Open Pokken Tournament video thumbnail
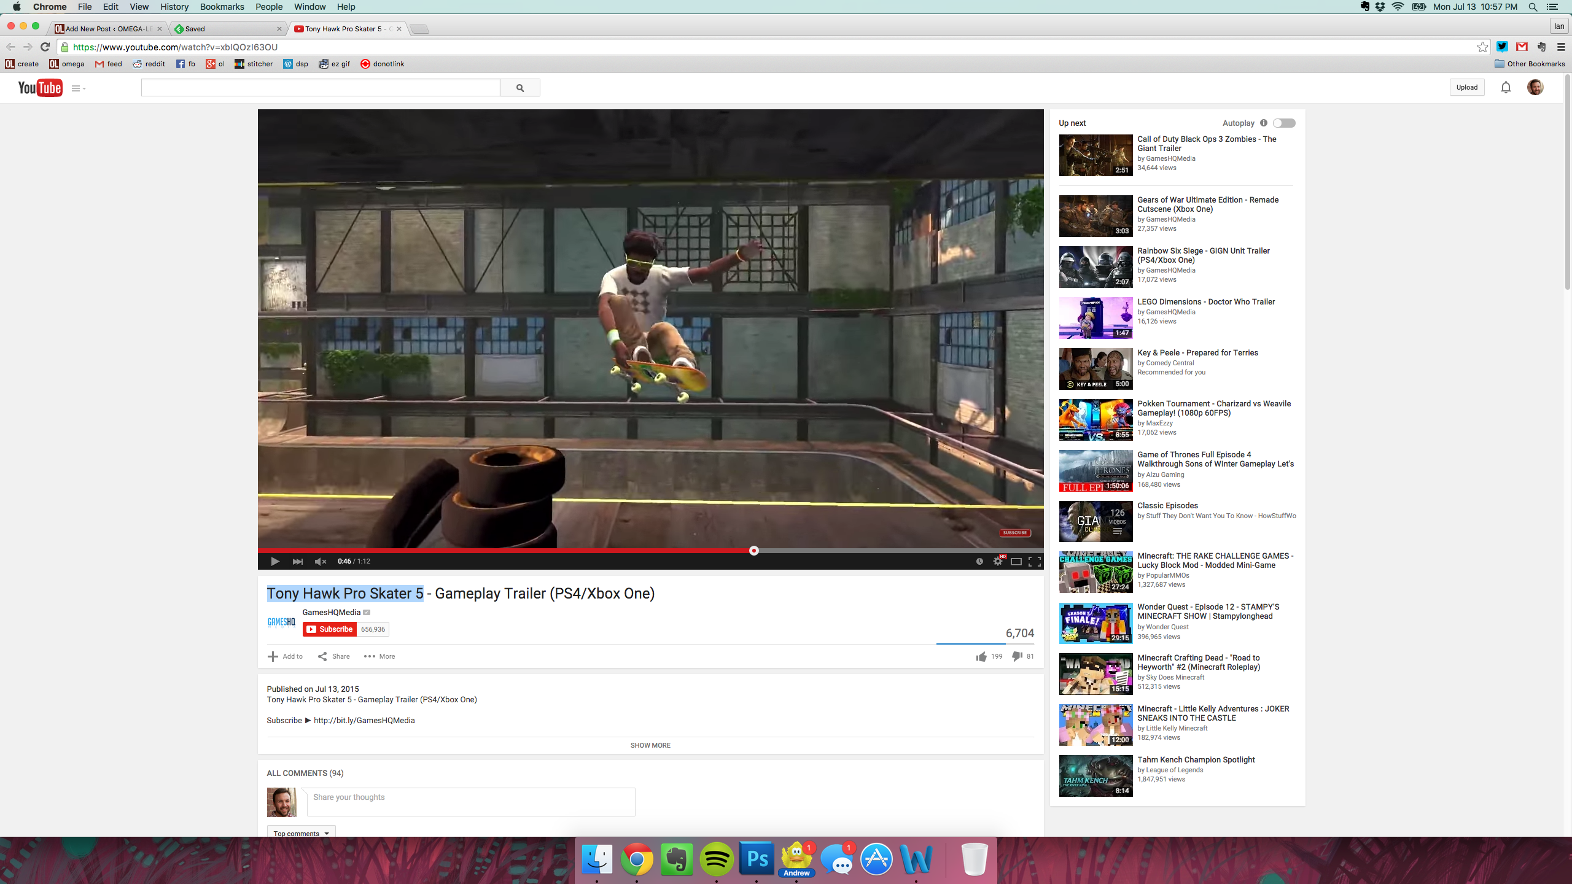This screenshot has width=1572, height=884. tap(1095, 420)
